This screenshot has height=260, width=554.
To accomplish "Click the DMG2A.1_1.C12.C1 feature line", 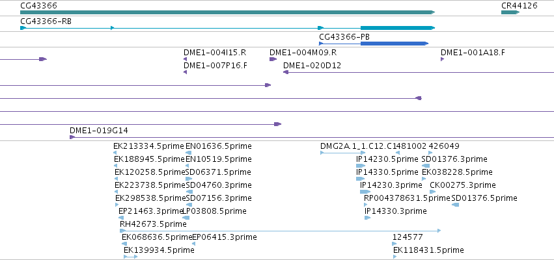I will [x=342, y=153].
